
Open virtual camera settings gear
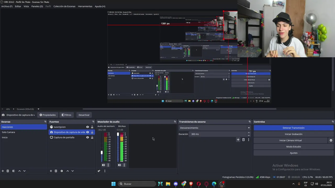click(x=331, y=140)
